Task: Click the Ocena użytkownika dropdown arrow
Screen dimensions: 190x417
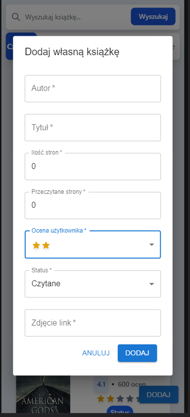Action: (x=151, y=245)
